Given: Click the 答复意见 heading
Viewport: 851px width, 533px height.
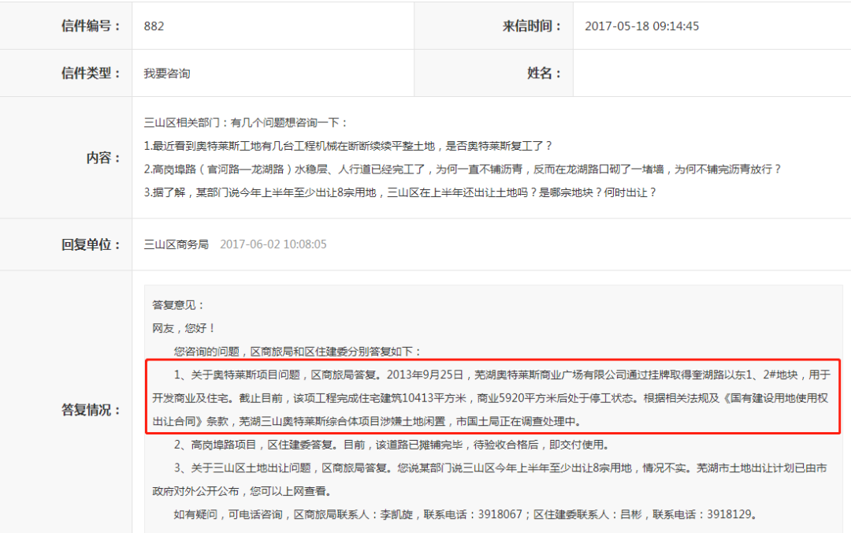Looking at the screenshot, I should pyautogui.click(x=177, y=305).
